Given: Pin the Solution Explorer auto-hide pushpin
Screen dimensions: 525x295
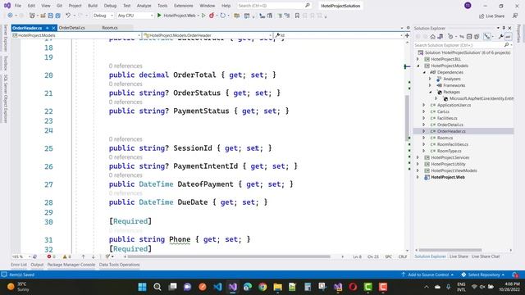Looking at the screenshot, I should point(504,28).
